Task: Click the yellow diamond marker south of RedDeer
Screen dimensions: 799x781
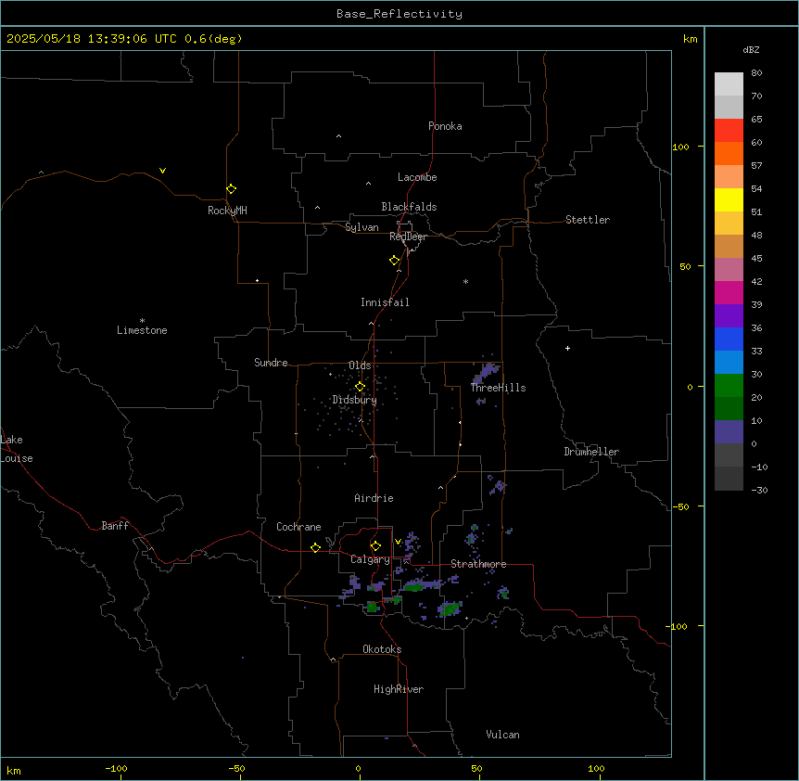Action: (395, 261)
